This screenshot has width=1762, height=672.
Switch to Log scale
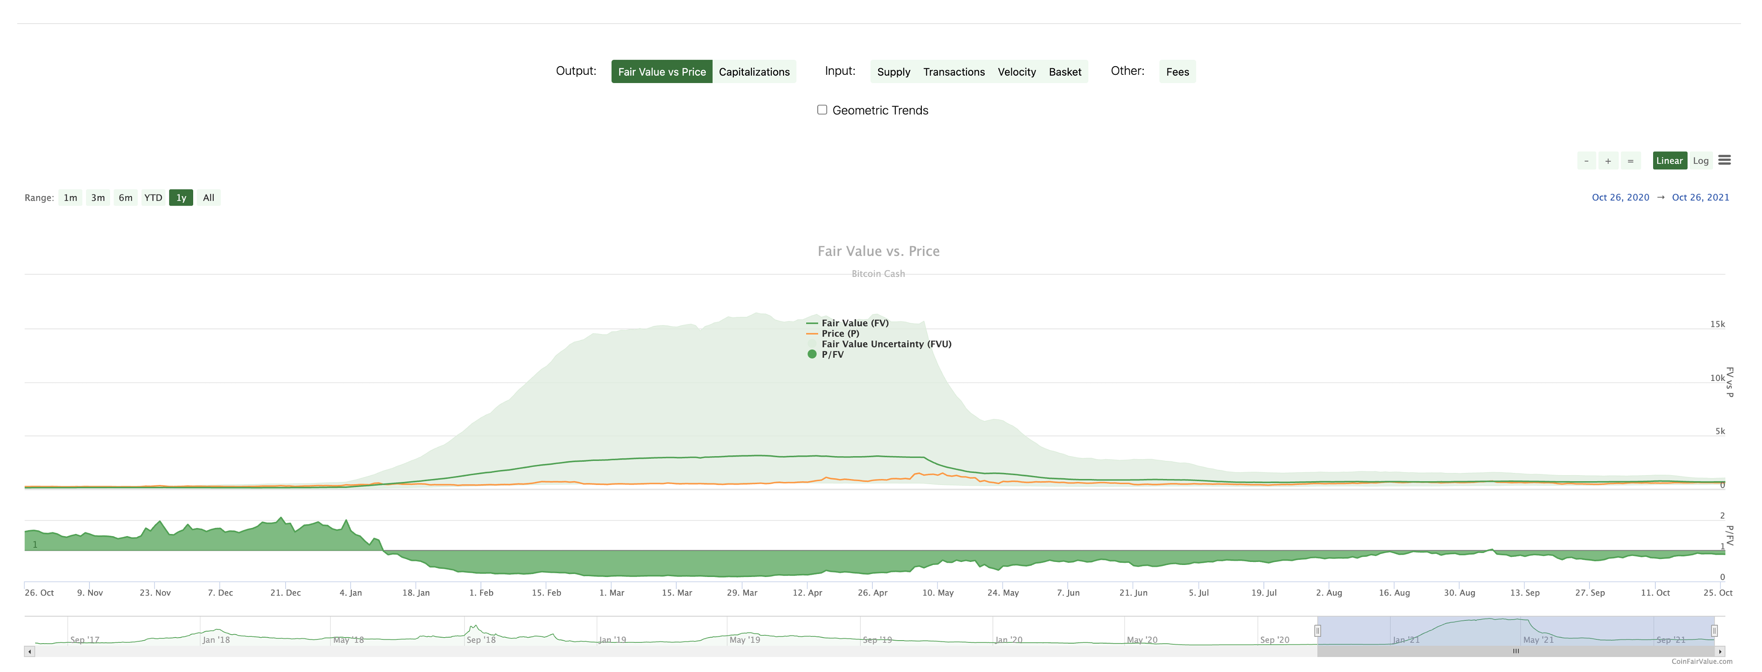point(1700,161)
